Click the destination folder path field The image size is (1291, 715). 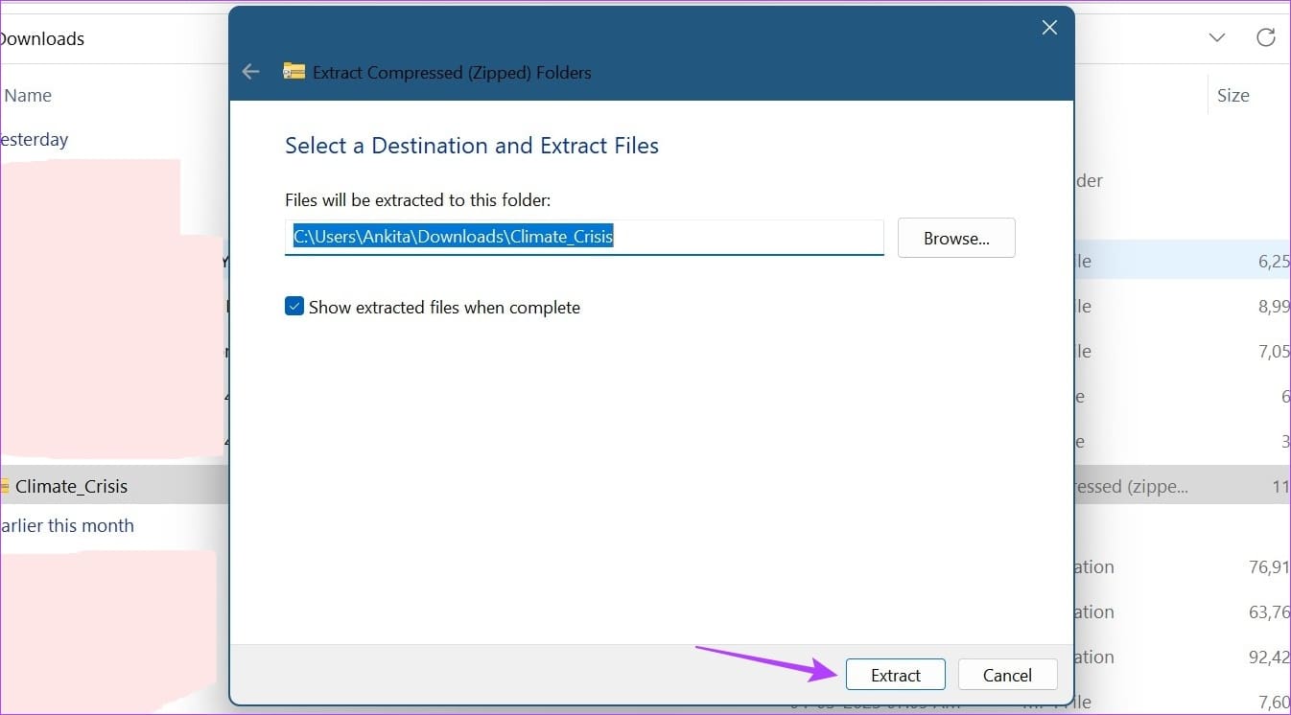pyautogui.click(x=584, y=237)
